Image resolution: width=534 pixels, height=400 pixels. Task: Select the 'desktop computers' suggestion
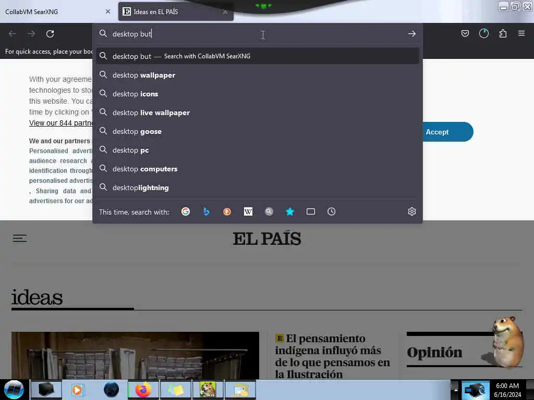pos(258,169)
